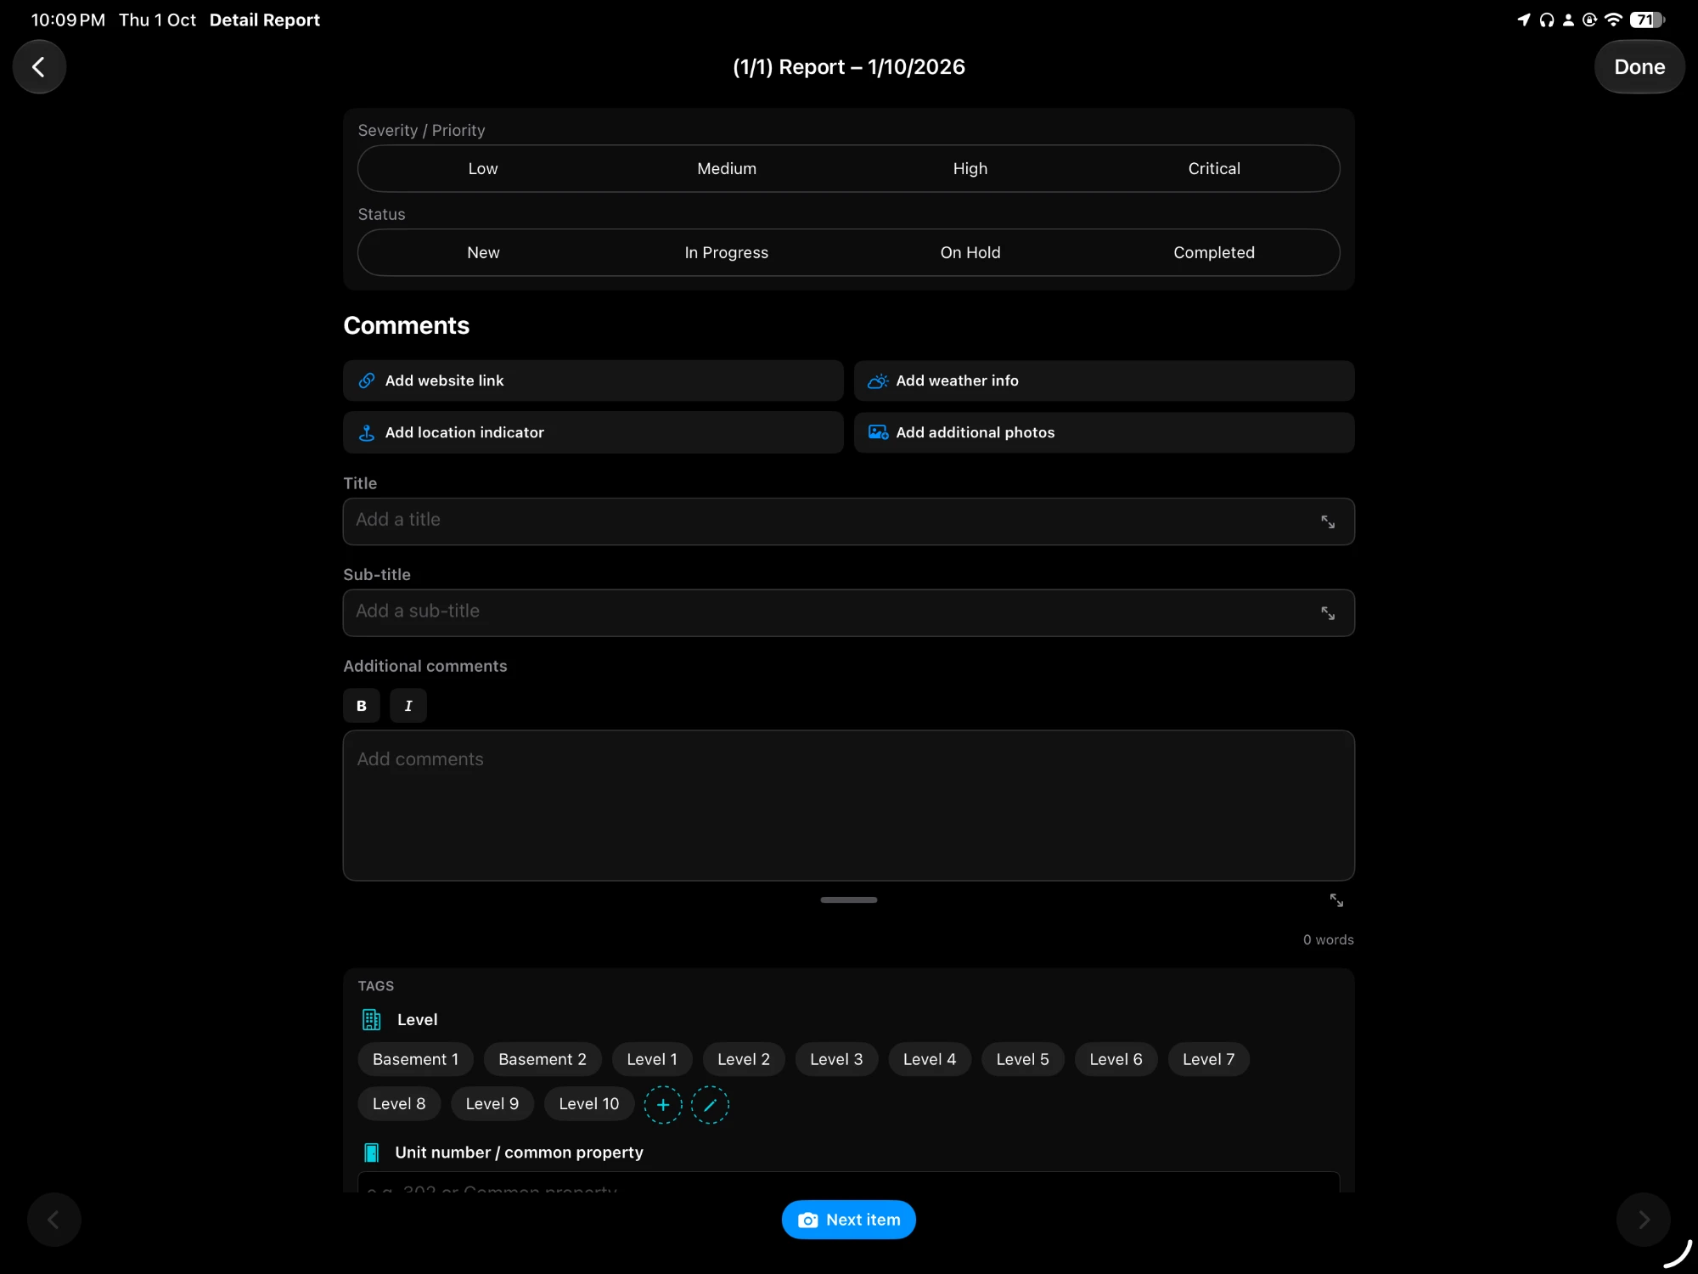Viewport: 1698px width, 1274px height.
Task: Set severity to Medium
Action: (x=727, y=168)
